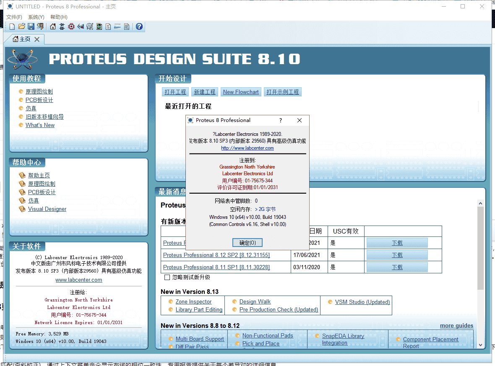Screen dimensions: 495x366
Task: Open the New Flowchart option
Action: [241, 92]
